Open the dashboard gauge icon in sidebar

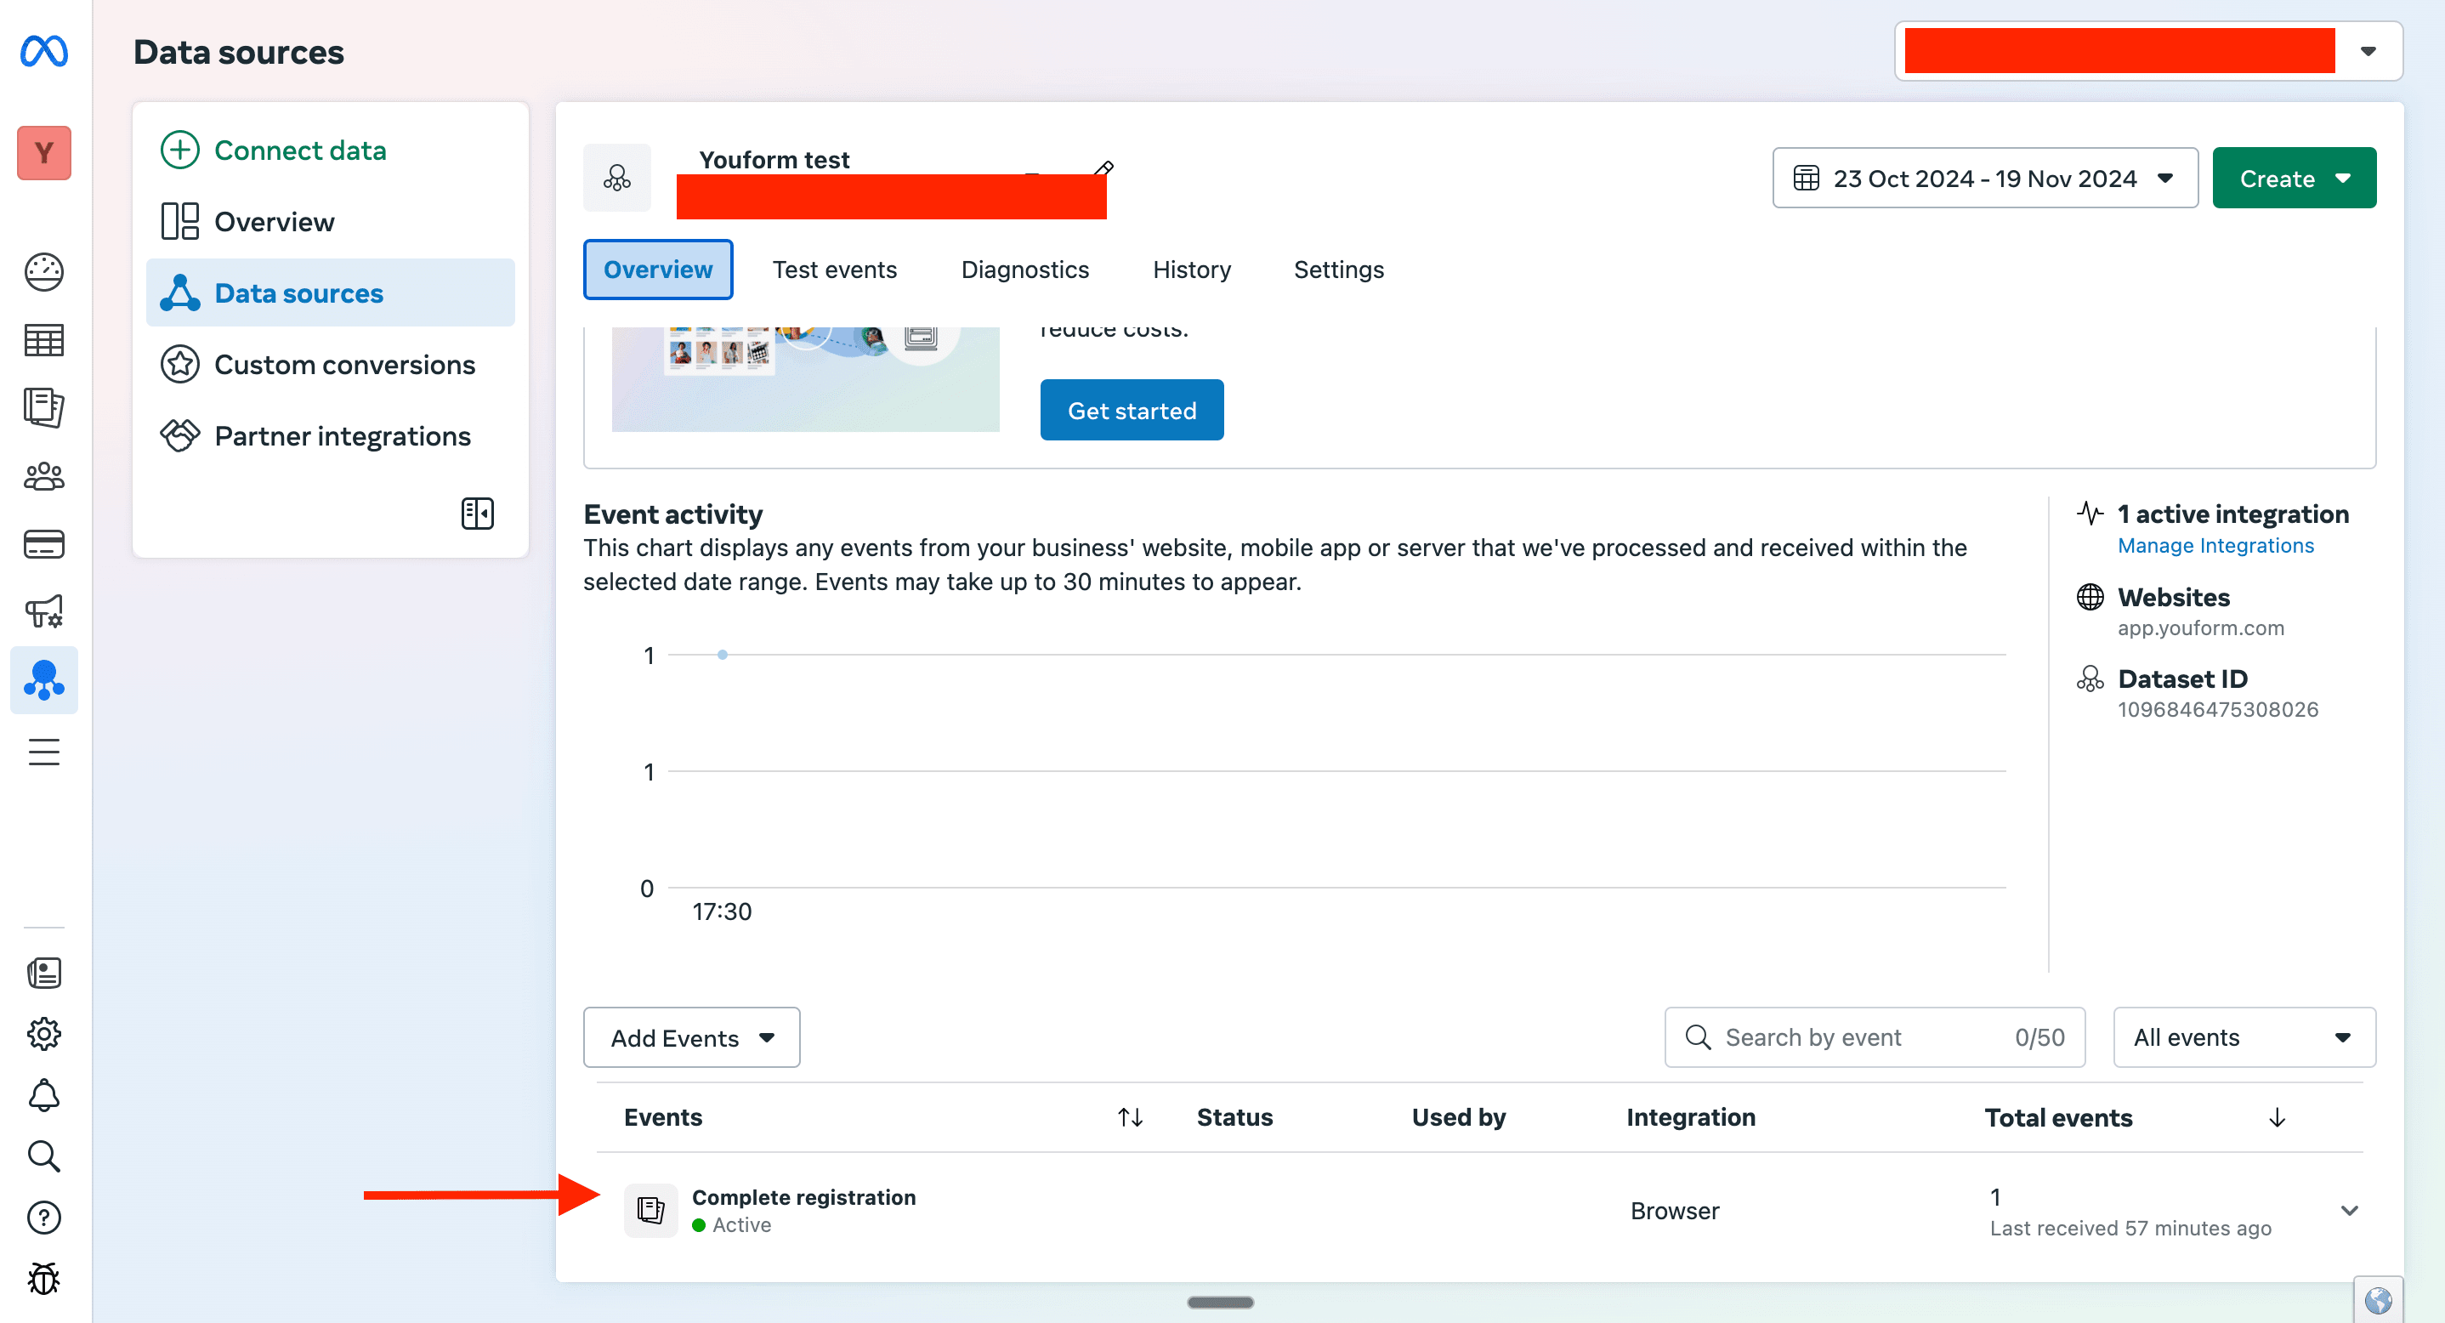(x=43, y=272)
